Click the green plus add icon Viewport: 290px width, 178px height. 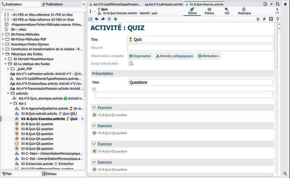(x=116, y=19)
